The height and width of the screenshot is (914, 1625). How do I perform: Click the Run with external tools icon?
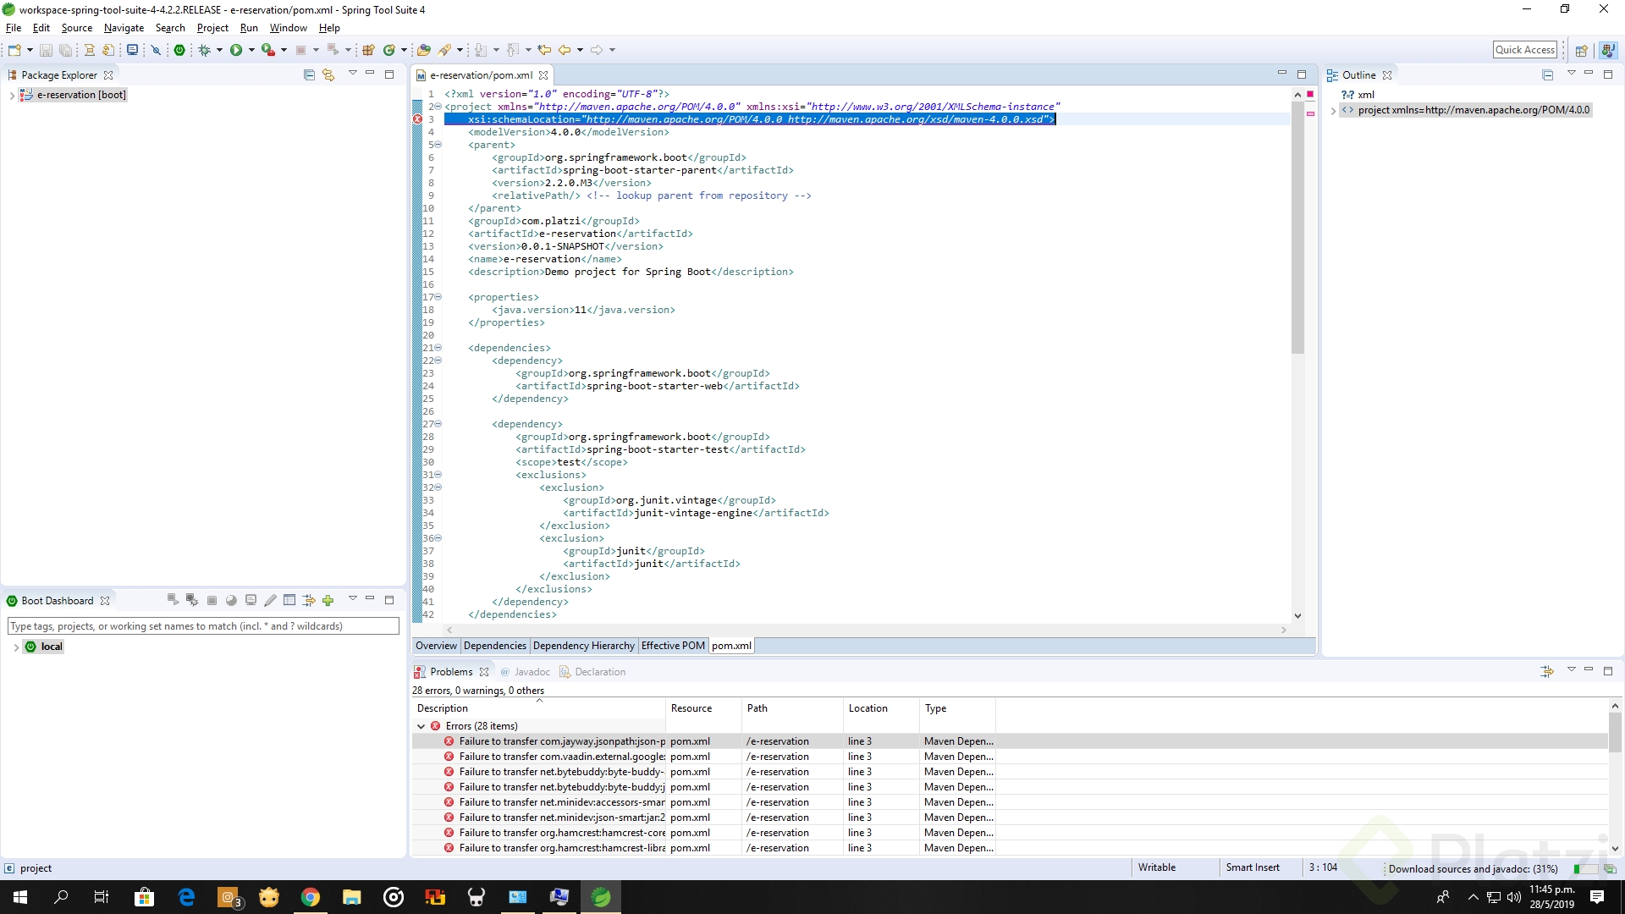click(267, 50)
